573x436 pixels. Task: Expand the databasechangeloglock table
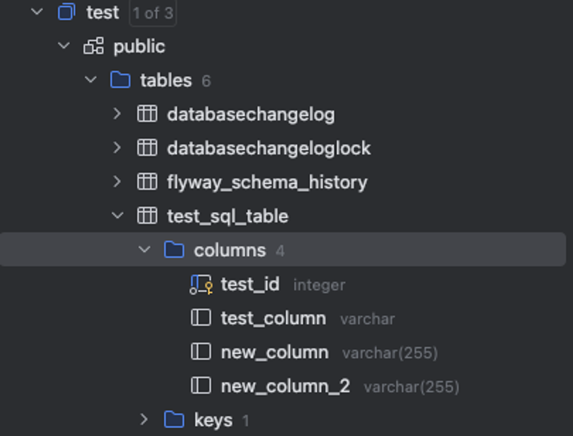[117, 148]
